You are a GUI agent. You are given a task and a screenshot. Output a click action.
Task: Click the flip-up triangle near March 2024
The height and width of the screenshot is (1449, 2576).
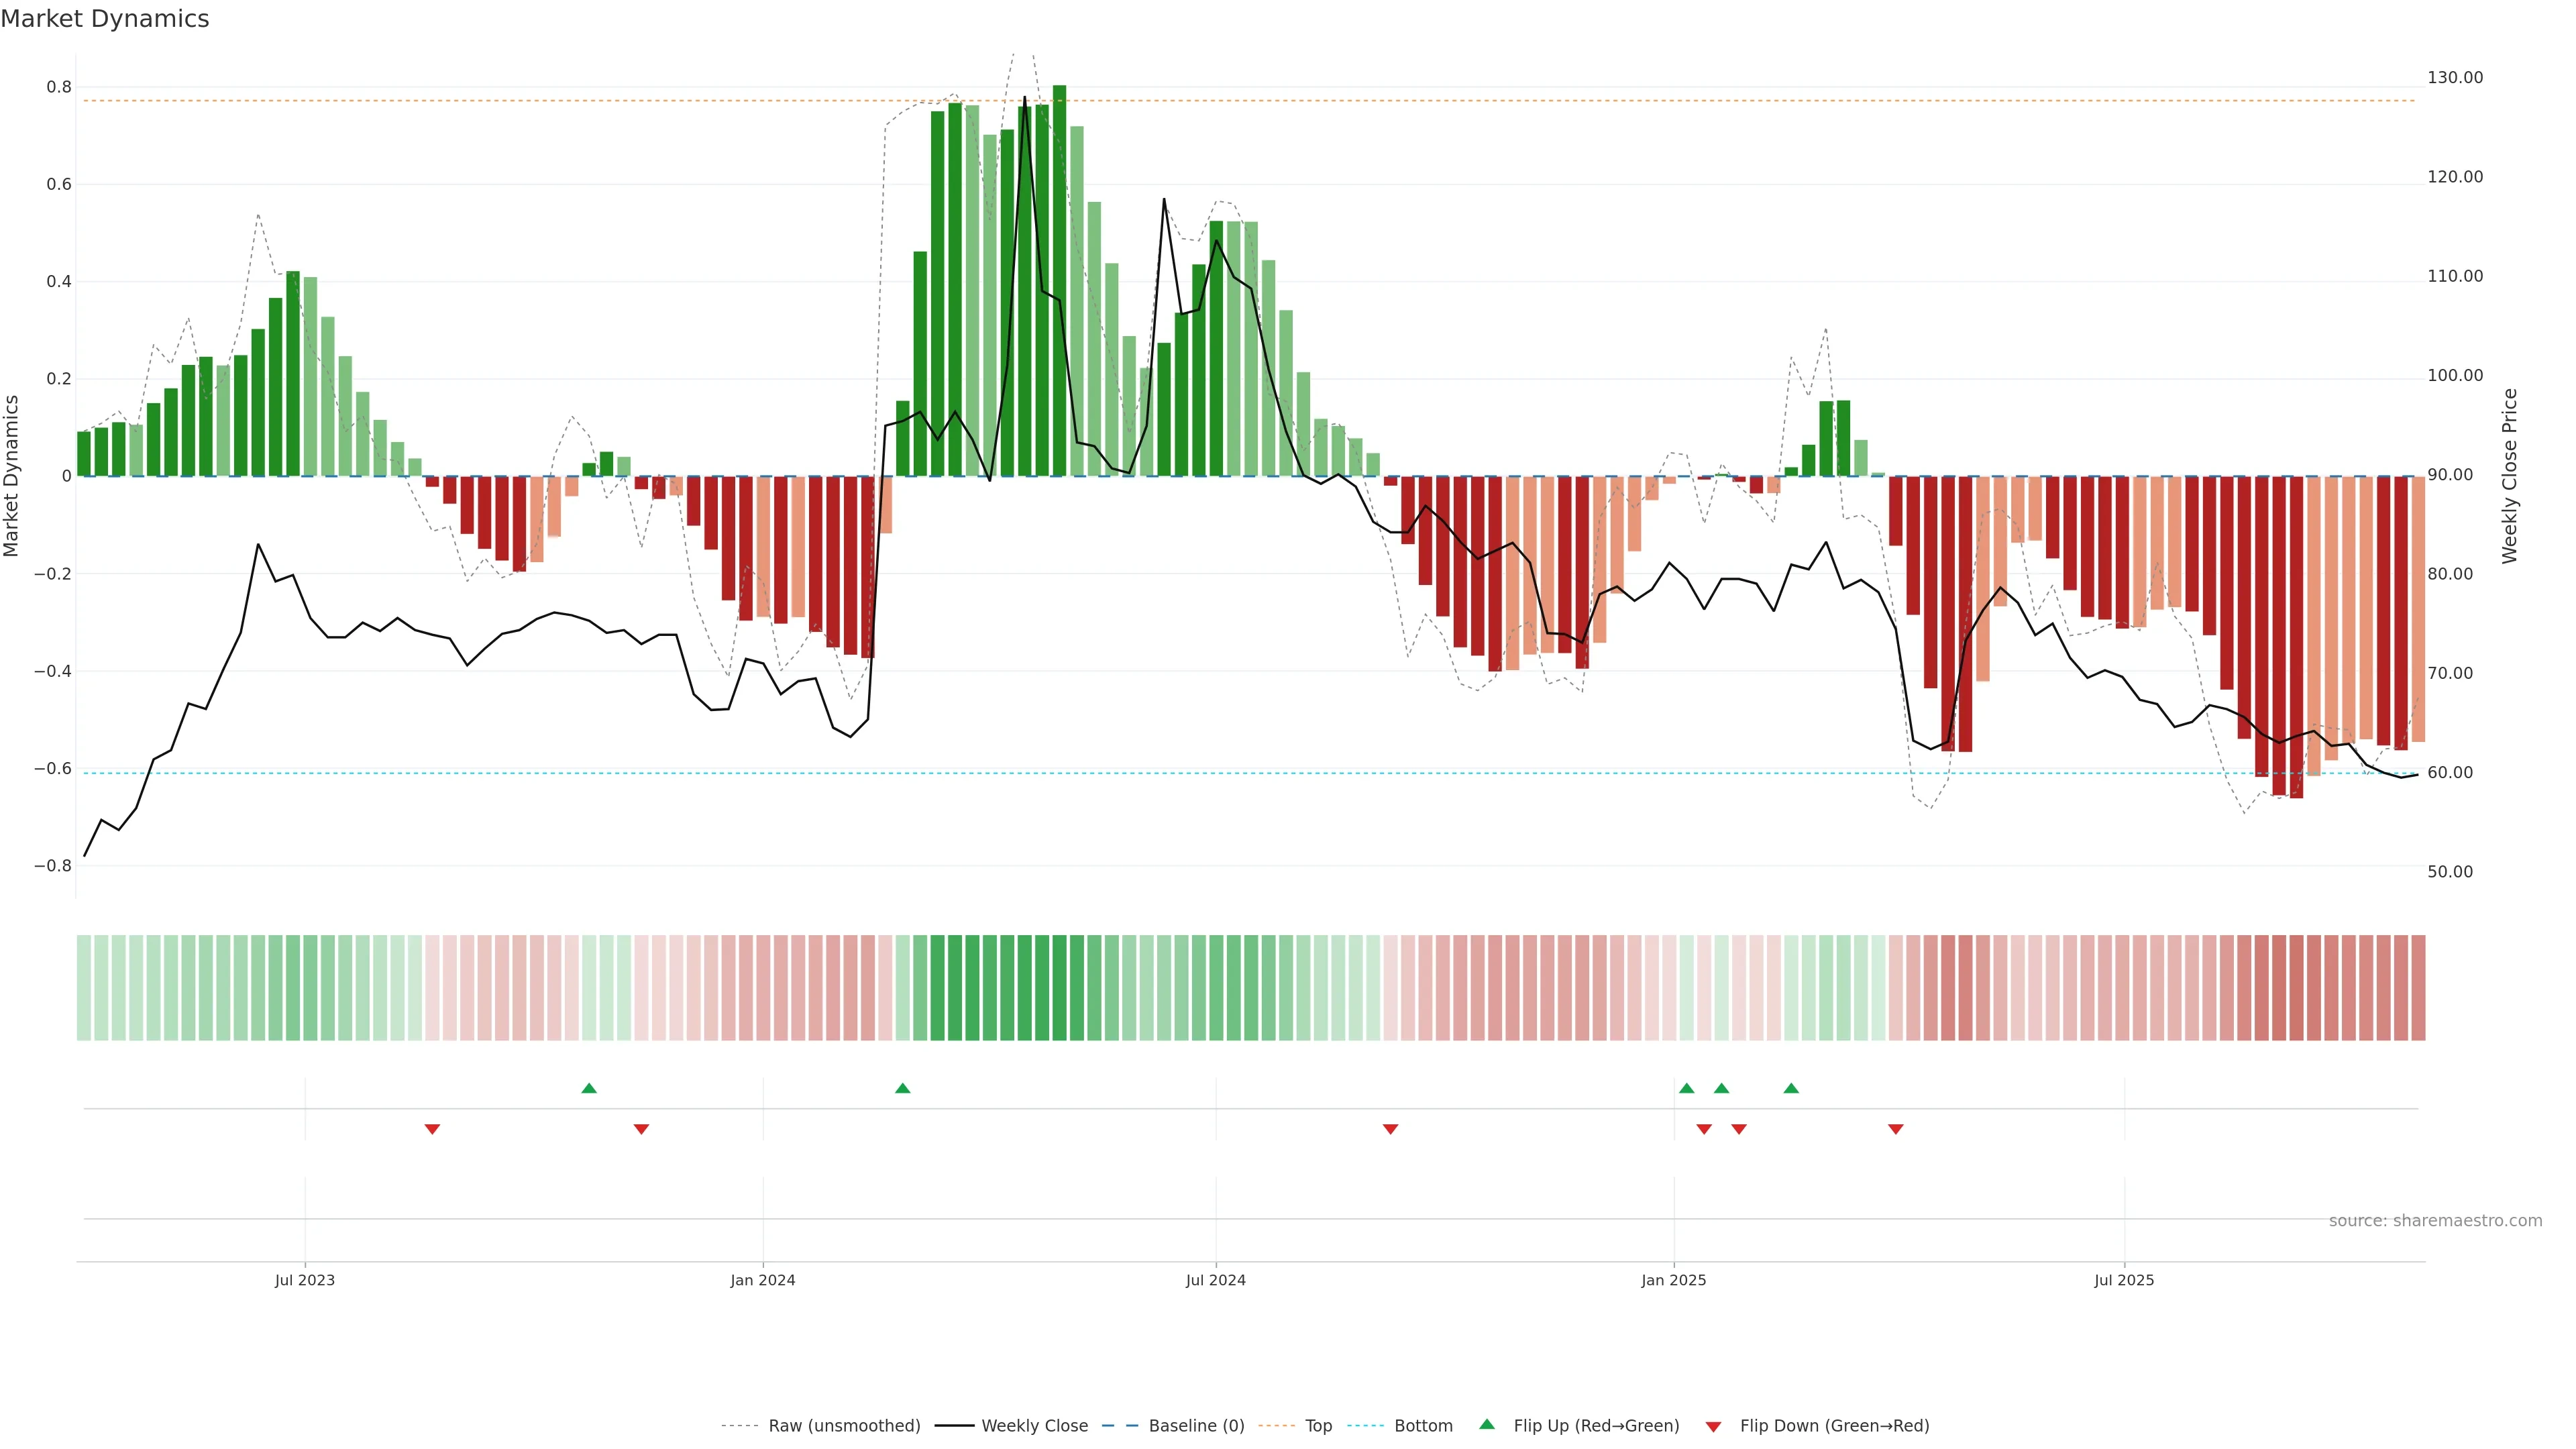903,1088
